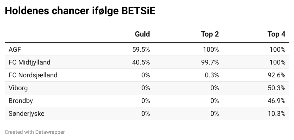Screen dimensions: 294x140
Task: Click the Top 4 column header
Action: coord(276,34)
